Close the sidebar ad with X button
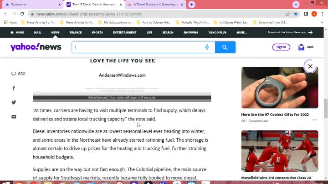 coord(310,66)
